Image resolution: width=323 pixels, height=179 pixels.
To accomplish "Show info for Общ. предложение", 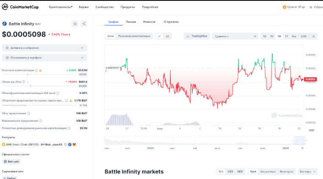I will [x=29, y=113].
